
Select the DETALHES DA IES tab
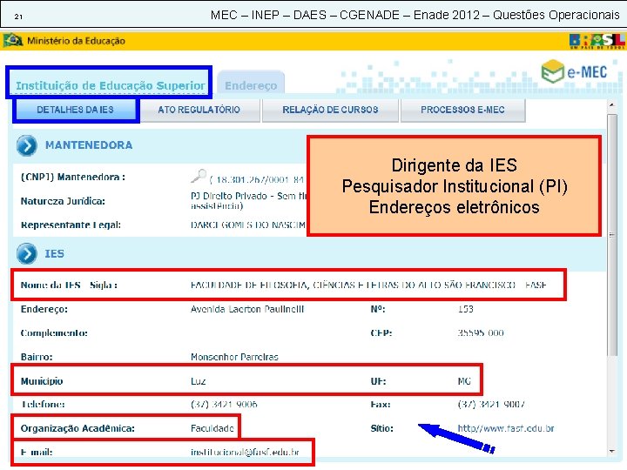click(x=75, y=110)
